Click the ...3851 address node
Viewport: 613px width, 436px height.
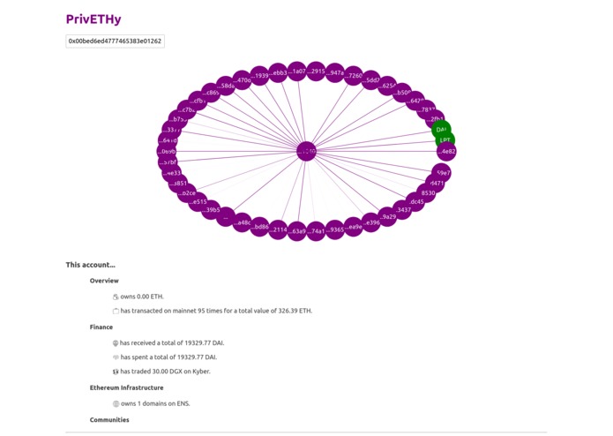tap(178, 183)
